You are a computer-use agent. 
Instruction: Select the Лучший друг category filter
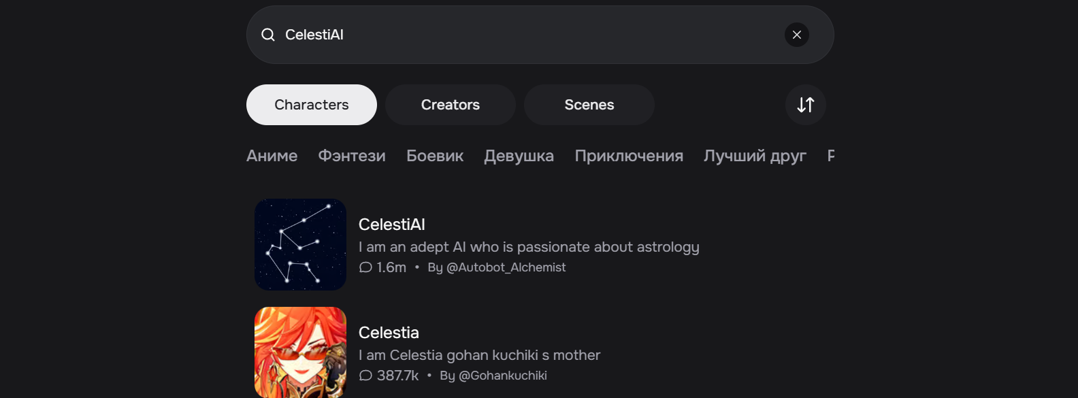coord(755,156)
